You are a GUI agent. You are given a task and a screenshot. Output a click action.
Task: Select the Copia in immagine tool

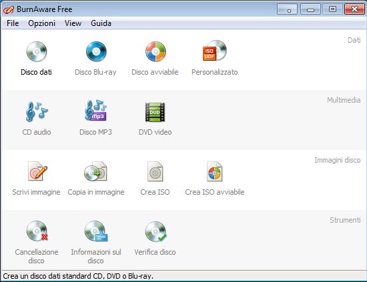pos(95,179)
